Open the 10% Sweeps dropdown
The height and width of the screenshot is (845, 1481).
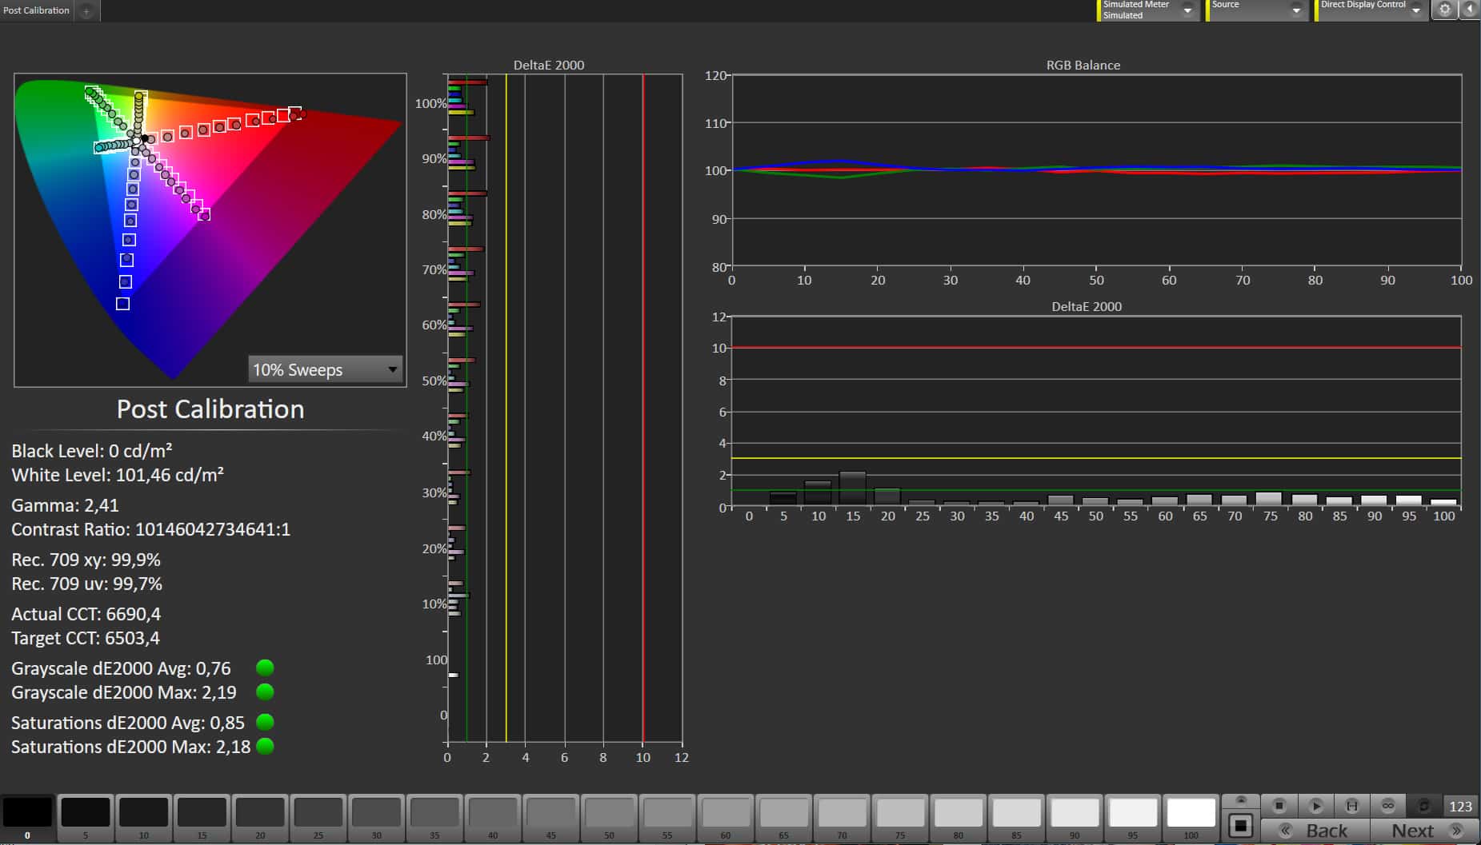point(325,369)
